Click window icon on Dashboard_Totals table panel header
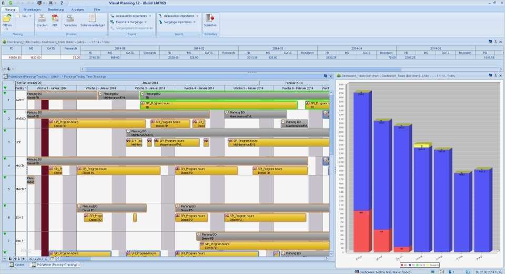The image size is (505, 274). (490, 42)
